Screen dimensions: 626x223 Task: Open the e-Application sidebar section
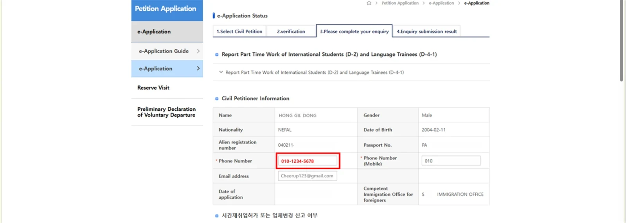point(167,32)
